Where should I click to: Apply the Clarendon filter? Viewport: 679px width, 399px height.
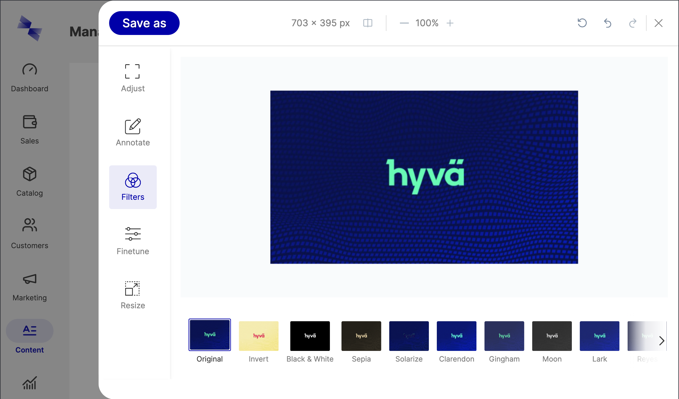click(x=456, y=336)
